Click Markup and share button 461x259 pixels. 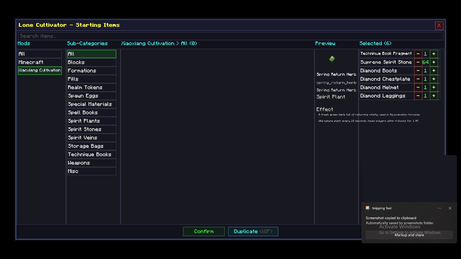click(409, 235)
